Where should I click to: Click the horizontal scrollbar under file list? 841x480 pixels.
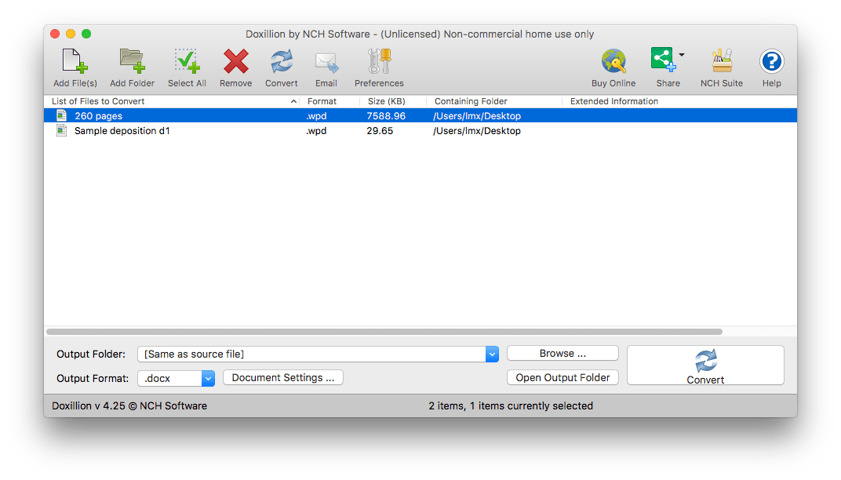pyautogui.click(x=384, y=332)
